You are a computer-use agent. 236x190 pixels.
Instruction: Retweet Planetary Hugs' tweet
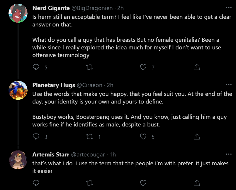coord(89,136)
